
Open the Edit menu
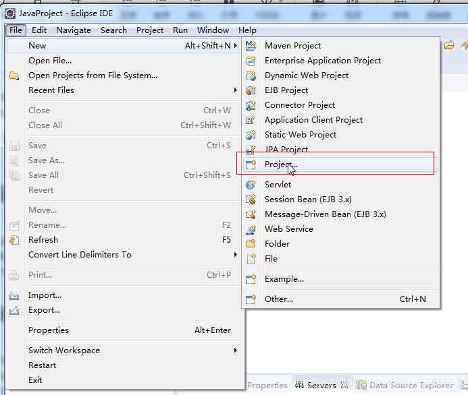click(x=39, y=30)
